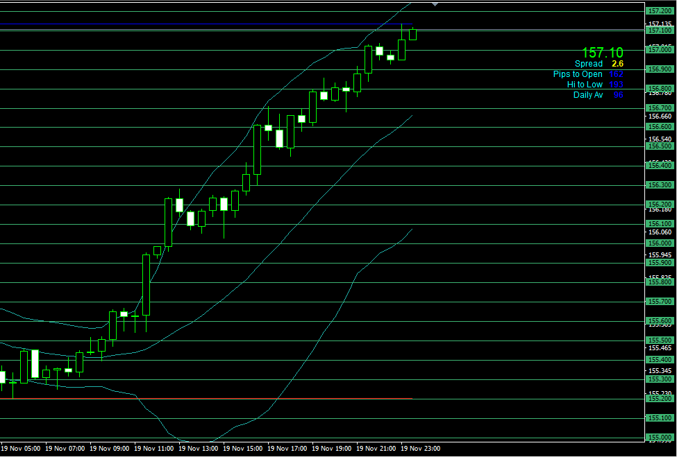This screenshot has width=677, height=457.
Task: Click the tall candle rising from 155.600 to 155.950
Action: [x=147, y=284]
